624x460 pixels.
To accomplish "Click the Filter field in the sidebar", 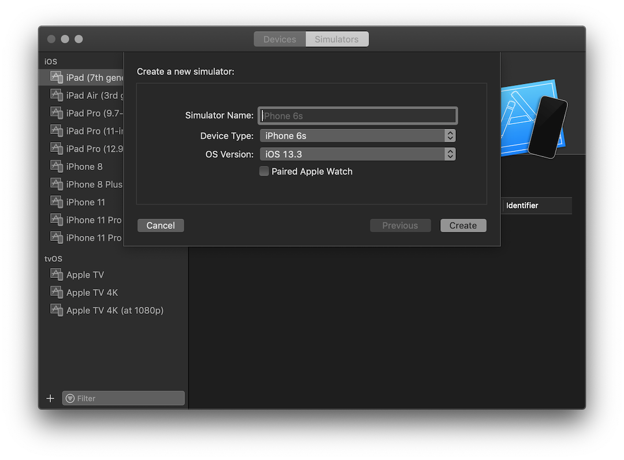I will (123, 398).
